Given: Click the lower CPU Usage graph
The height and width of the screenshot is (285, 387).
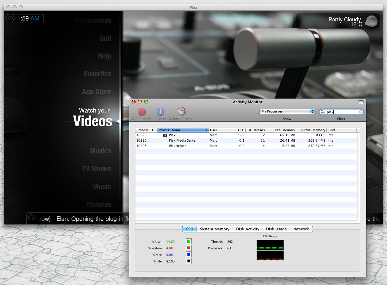Looking at the screenshot, I should click(270, 255).
